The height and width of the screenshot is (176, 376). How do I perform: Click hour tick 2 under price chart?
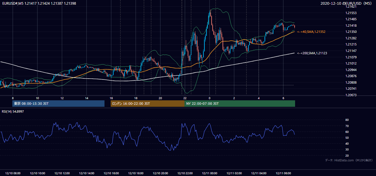pos(234,98)
